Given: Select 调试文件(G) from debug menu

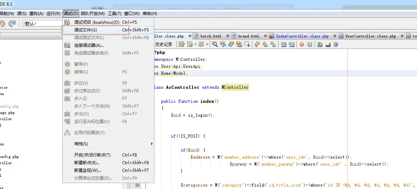Looking at the screenshot, I should point(85,30).
